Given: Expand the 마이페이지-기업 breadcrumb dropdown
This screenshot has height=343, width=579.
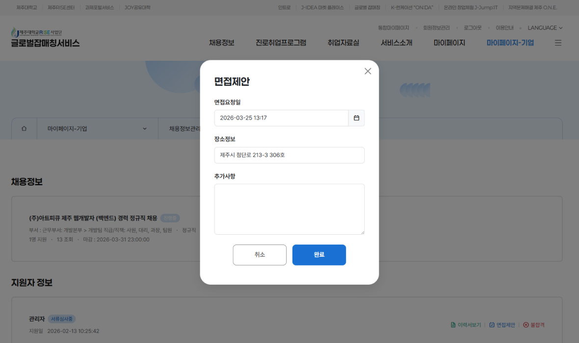Looking at the screenshot, I should 144,128.
